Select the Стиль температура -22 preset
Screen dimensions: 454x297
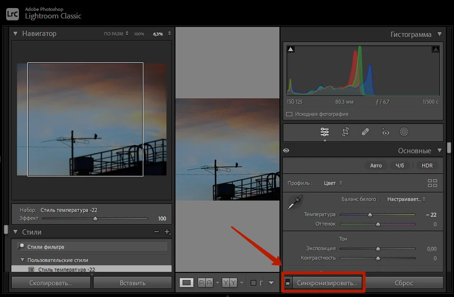66,270
